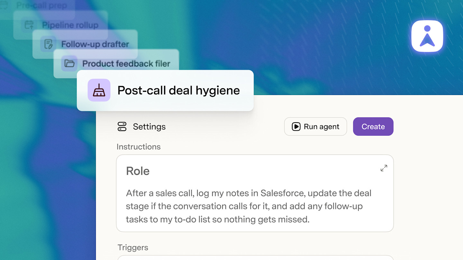Click the Instructions label

(x=139, y=147)
